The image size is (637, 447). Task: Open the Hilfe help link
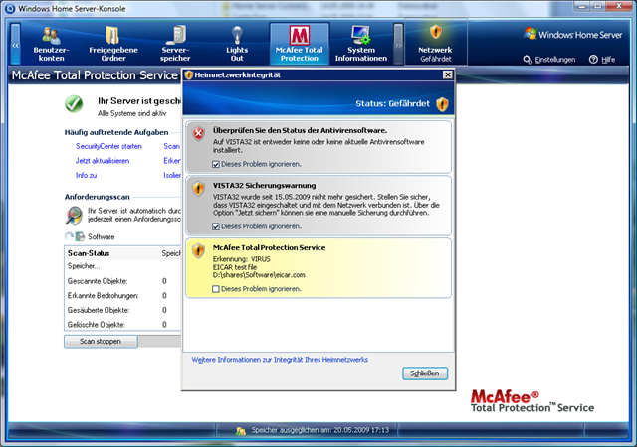click(602, 60)
